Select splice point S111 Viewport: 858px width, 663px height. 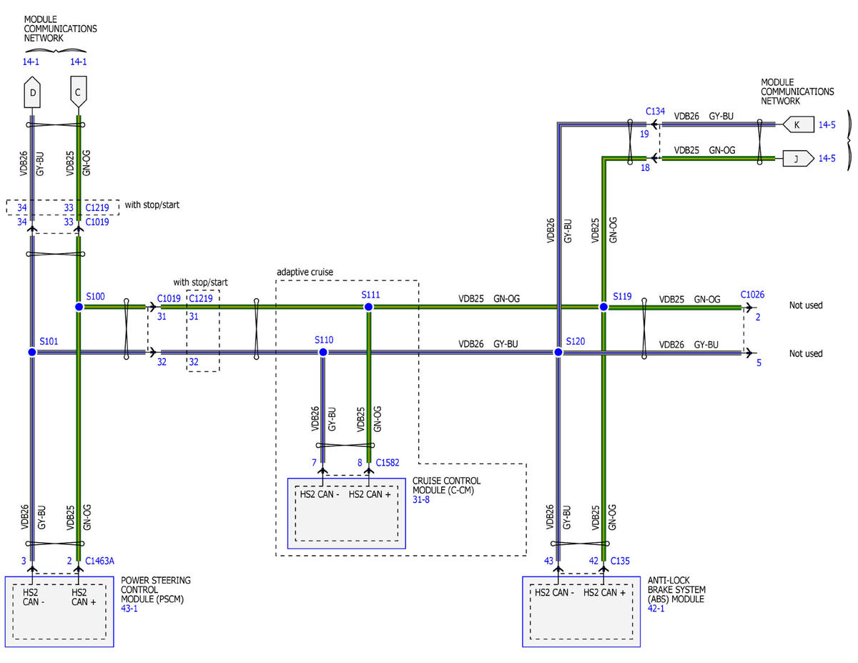(x=368, y=307)
